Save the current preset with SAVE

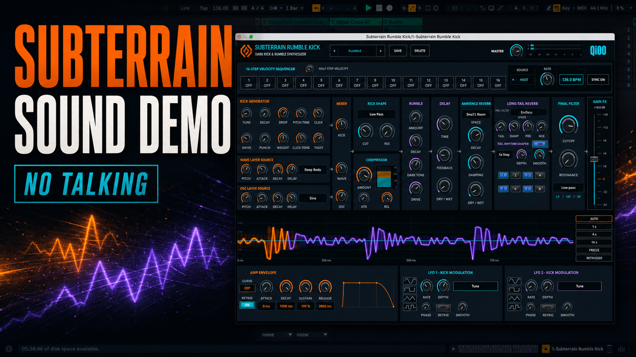pyautogui.click(x=398, y=51)
